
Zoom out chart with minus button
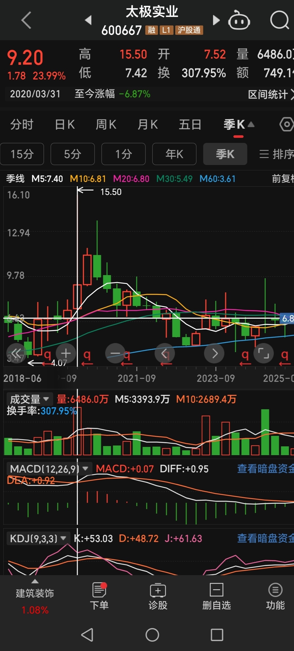pos(115,353)
